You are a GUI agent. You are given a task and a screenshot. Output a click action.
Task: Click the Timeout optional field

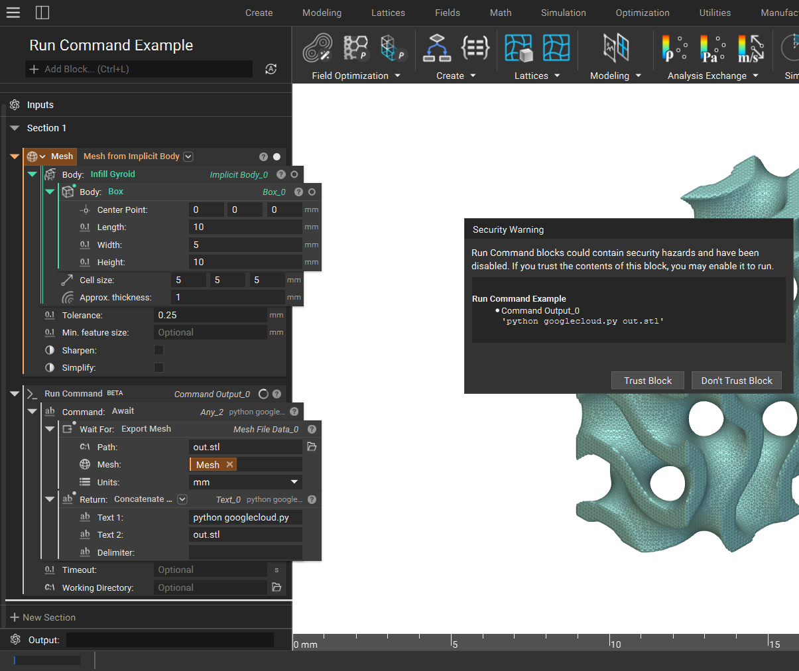(x=210, y=570)
